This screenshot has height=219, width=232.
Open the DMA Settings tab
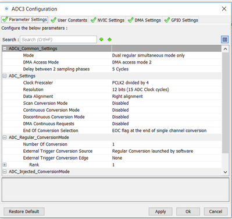point(144,20)
